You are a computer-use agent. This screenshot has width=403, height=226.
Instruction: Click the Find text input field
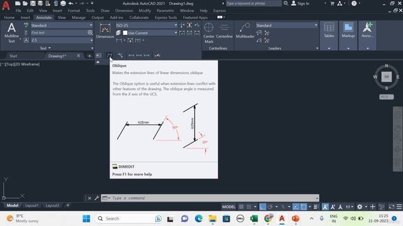point(59,33)
